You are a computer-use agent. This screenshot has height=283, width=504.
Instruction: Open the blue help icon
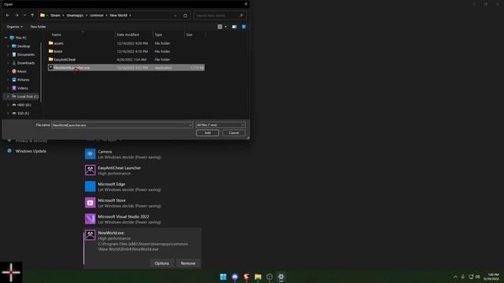pos(243,27)
